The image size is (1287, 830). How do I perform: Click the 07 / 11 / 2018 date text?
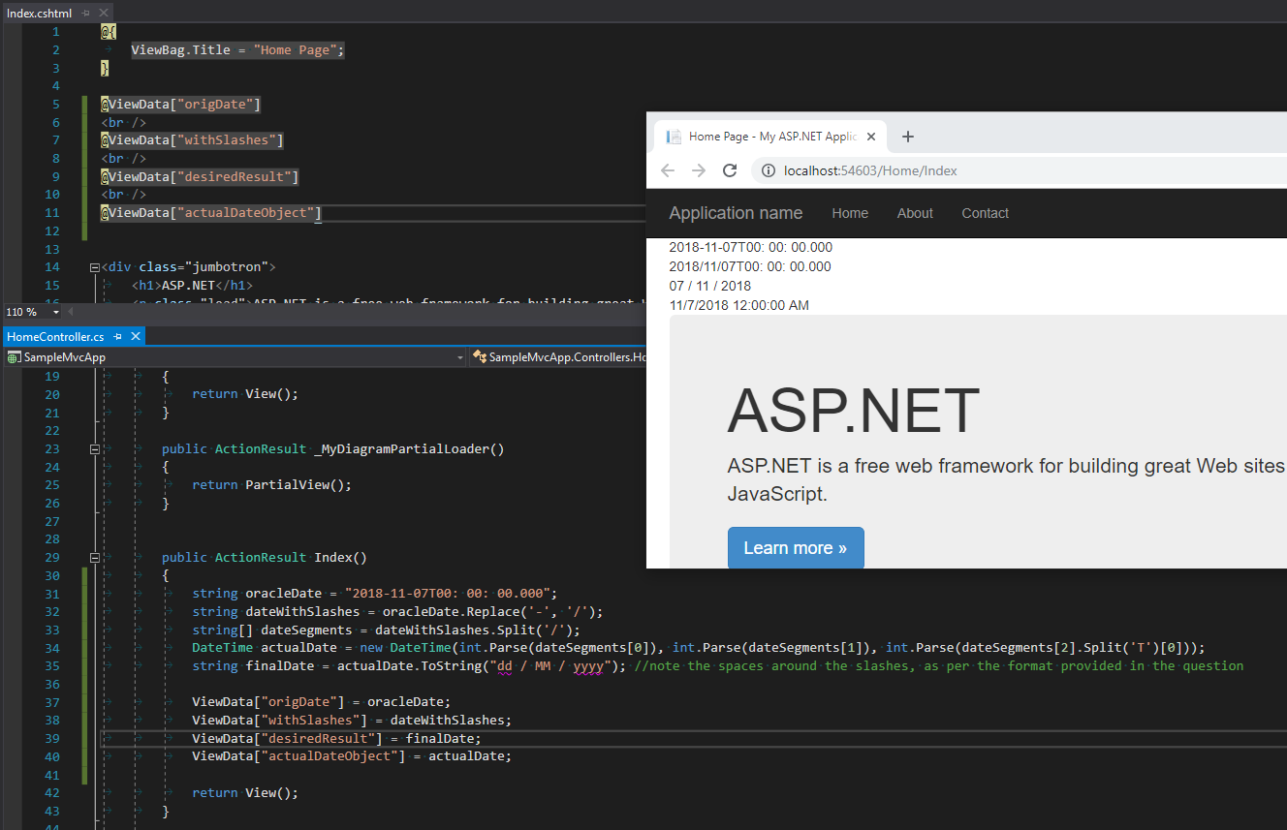(709, 286)
